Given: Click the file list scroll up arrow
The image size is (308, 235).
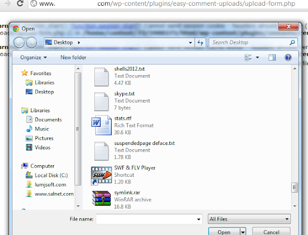Looking at the screenshot, I should tap(295, 68).
